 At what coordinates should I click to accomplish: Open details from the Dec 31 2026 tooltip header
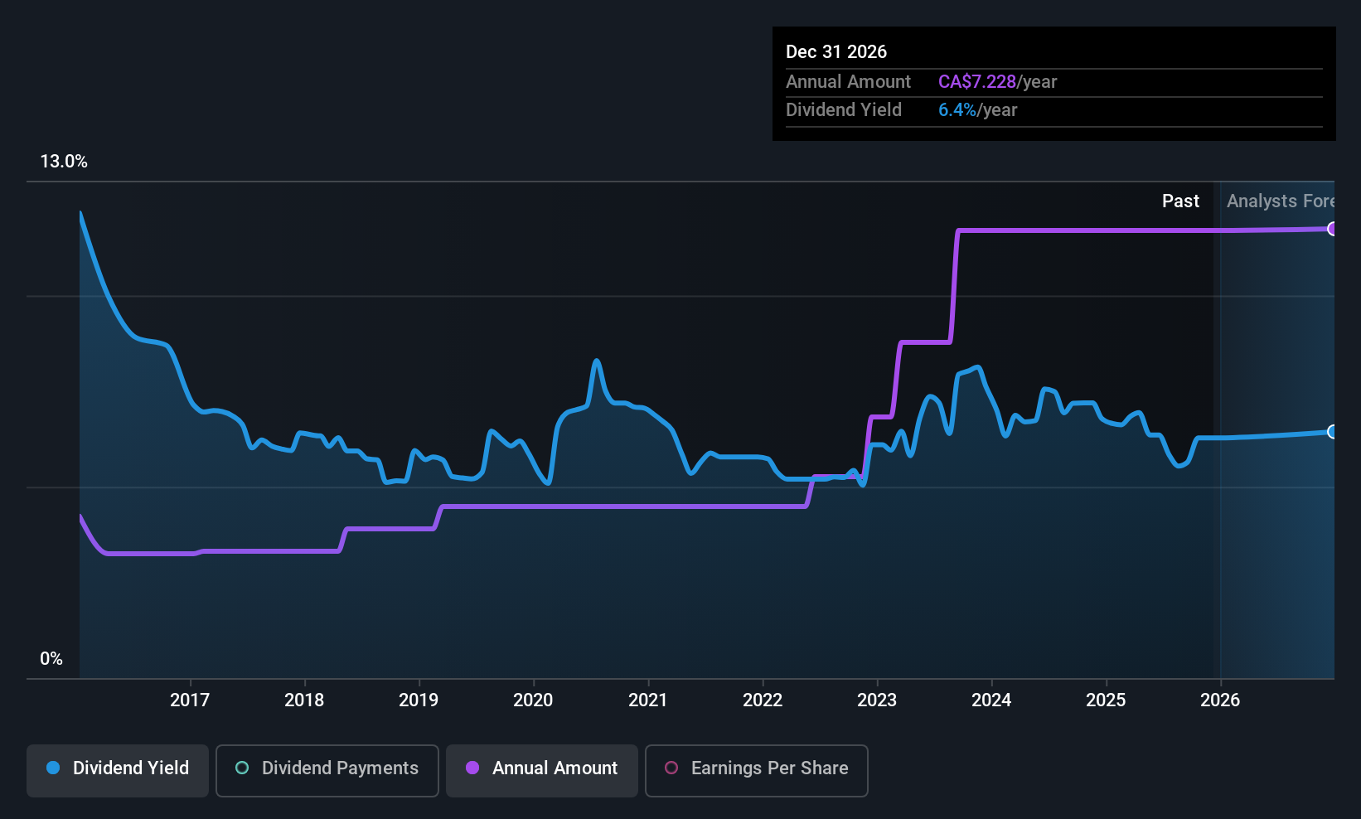(836, 51)
